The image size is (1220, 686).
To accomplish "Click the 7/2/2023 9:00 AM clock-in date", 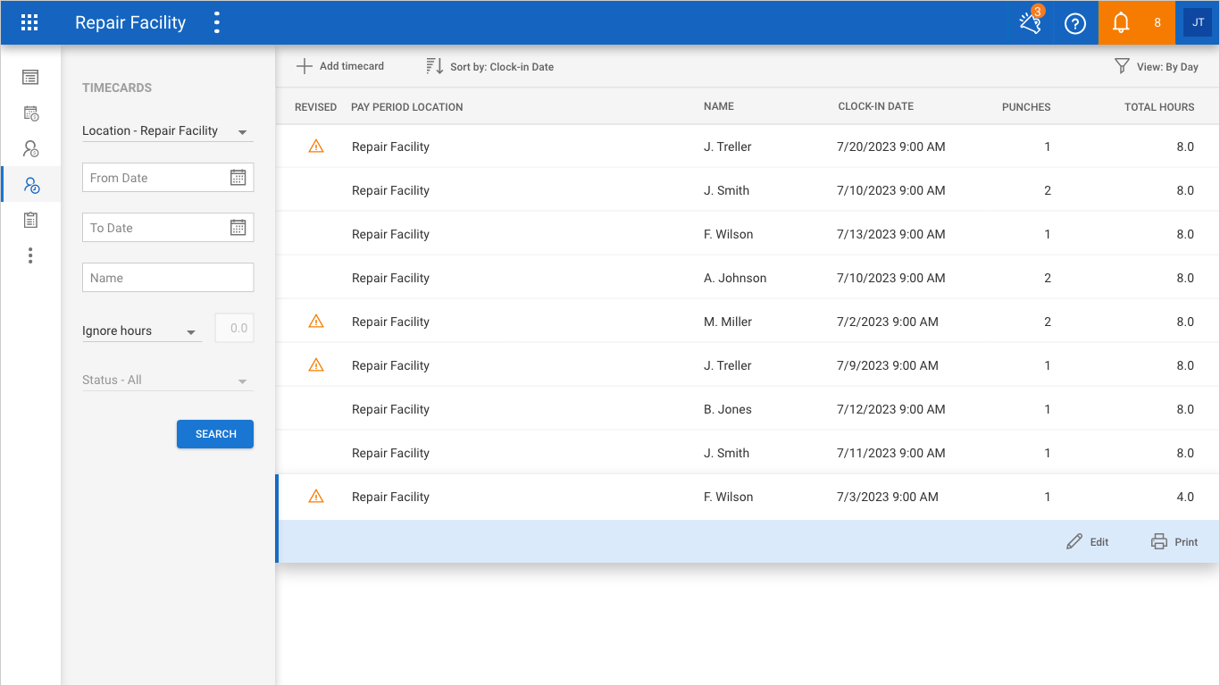I will point(888,322).
